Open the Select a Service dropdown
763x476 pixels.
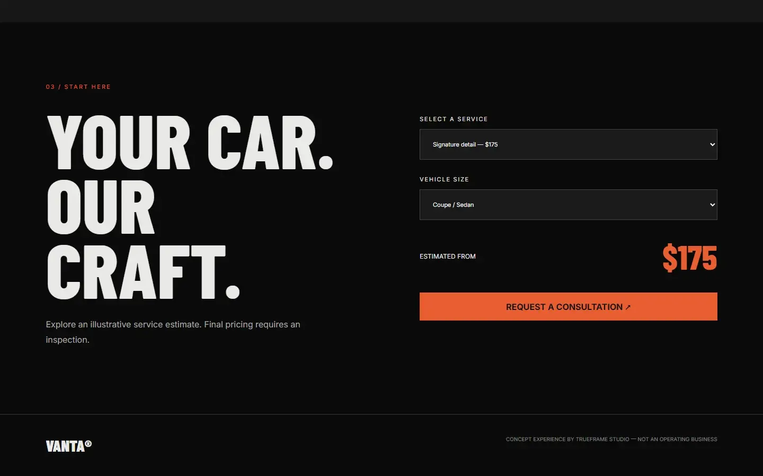pos(568,144)
